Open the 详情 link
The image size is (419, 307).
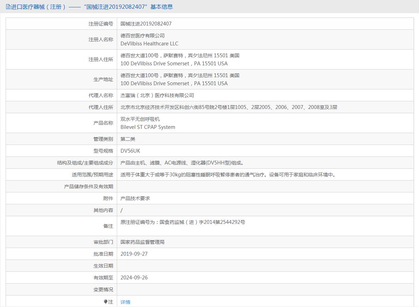[x=125, y=302]
